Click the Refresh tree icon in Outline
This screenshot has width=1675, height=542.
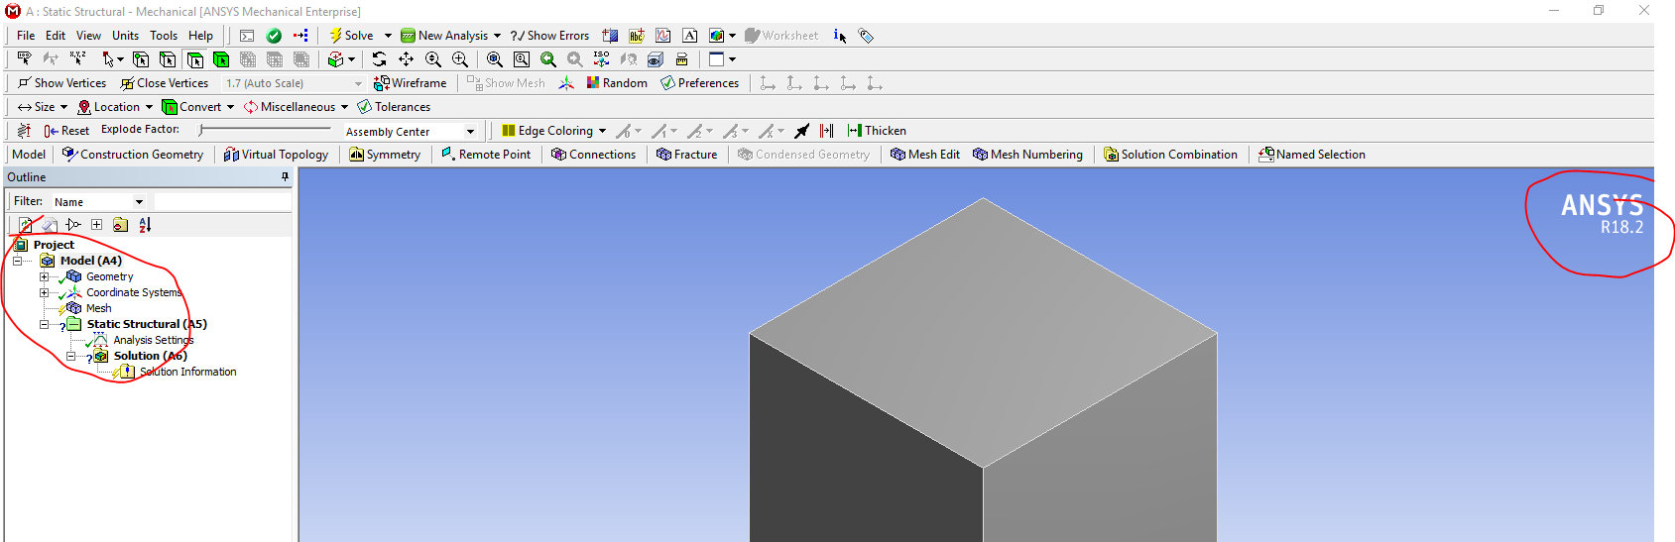coord(25,225)
